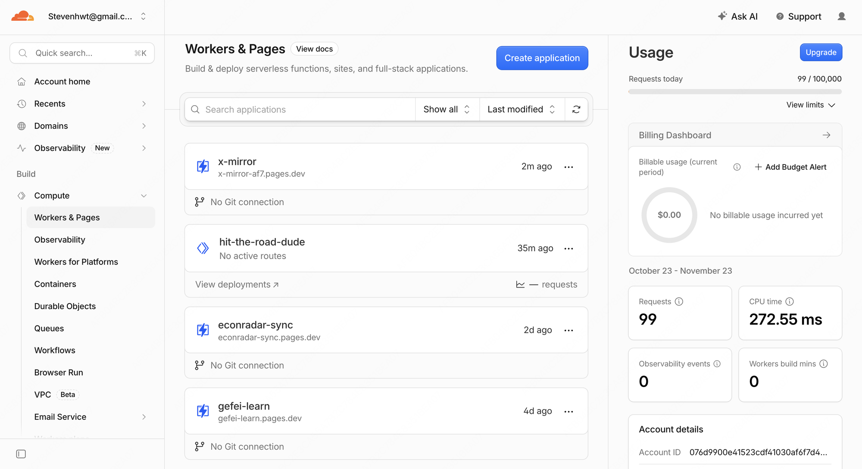The width and height of the screenshot is (862, 469).
Task: Click Billable usage info icon
Action: [737, 167]
